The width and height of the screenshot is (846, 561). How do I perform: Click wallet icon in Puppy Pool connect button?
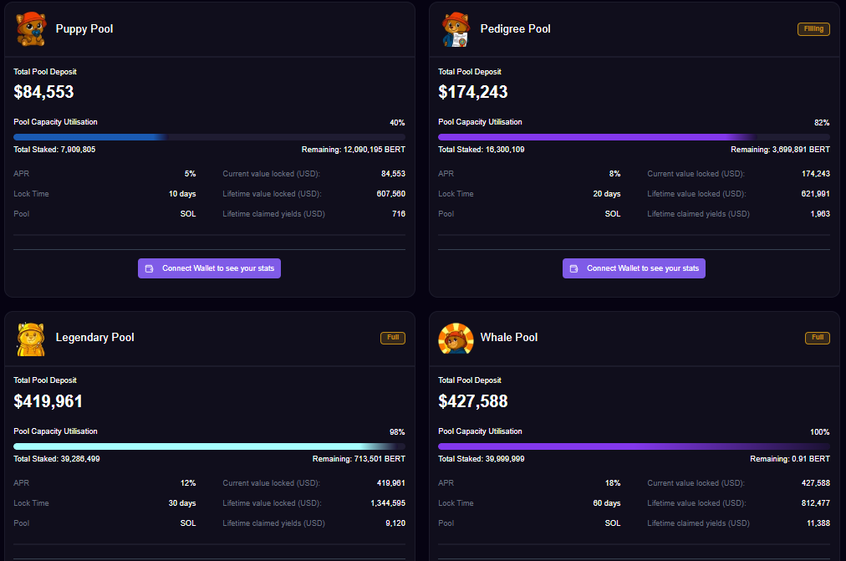(150, 268)
